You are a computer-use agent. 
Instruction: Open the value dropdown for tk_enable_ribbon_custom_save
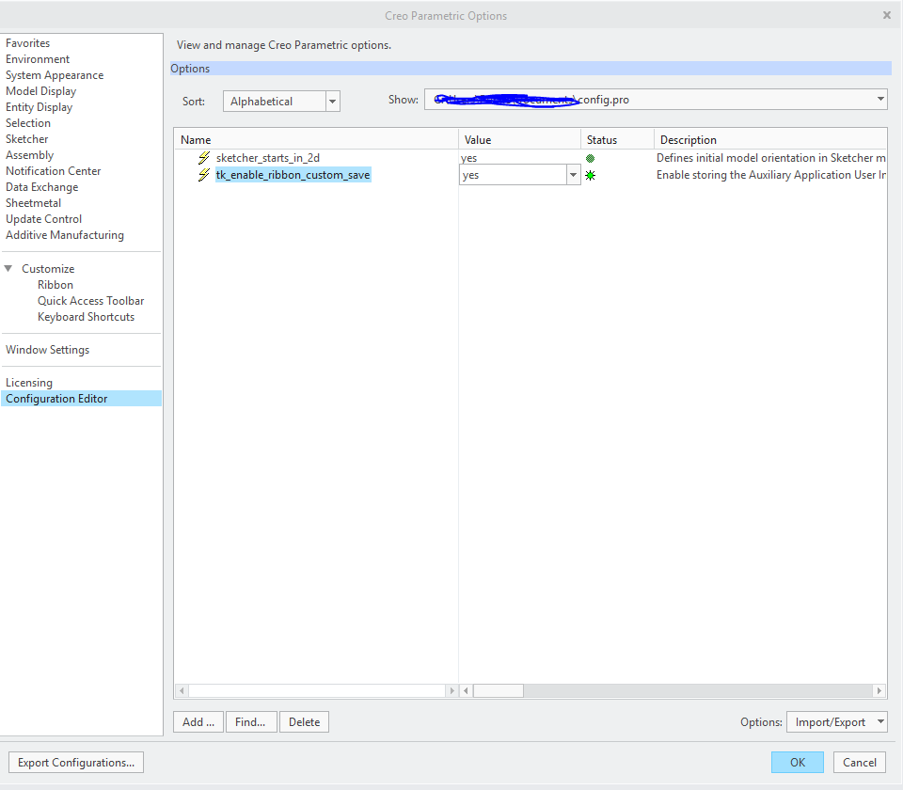573,175
